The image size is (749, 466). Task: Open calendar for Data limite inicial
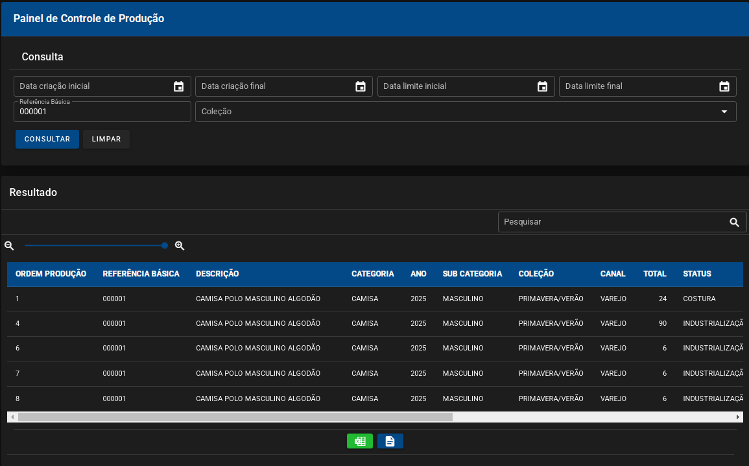(542, 86)
